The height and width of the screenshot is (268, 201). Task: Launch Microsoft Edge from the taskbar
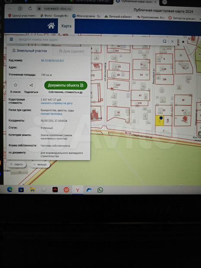(10, 189)
